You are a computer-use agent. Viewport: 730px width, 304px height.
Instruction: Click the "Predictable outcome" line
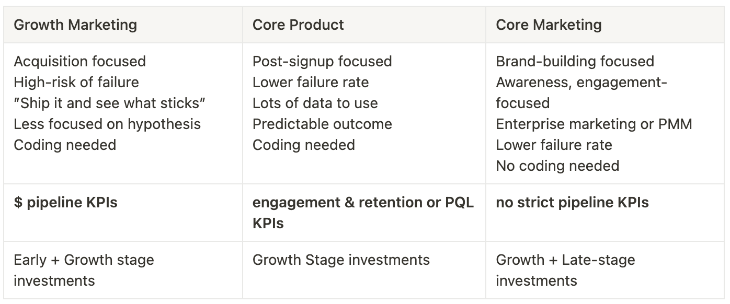tap(322, 124)
